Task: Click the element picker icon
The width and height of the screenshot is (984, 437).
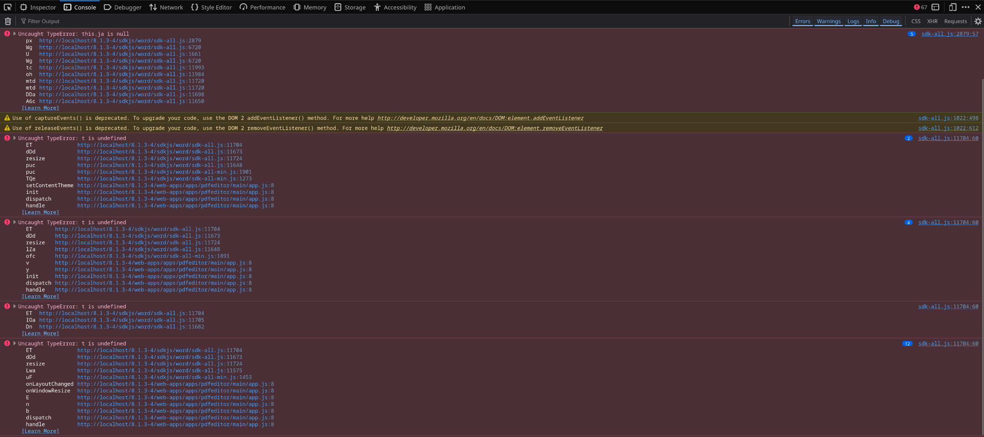Action: point(8,7)
